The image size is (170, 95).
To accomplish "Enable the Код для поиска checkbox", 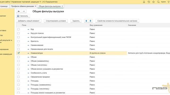I will (x=18, y=33).
